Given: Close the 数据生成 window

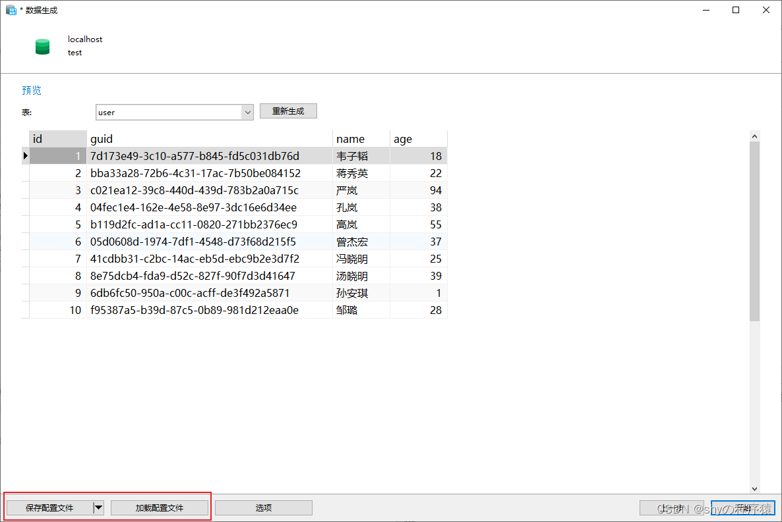Looking at the screenshot, I should pos(766,10).
